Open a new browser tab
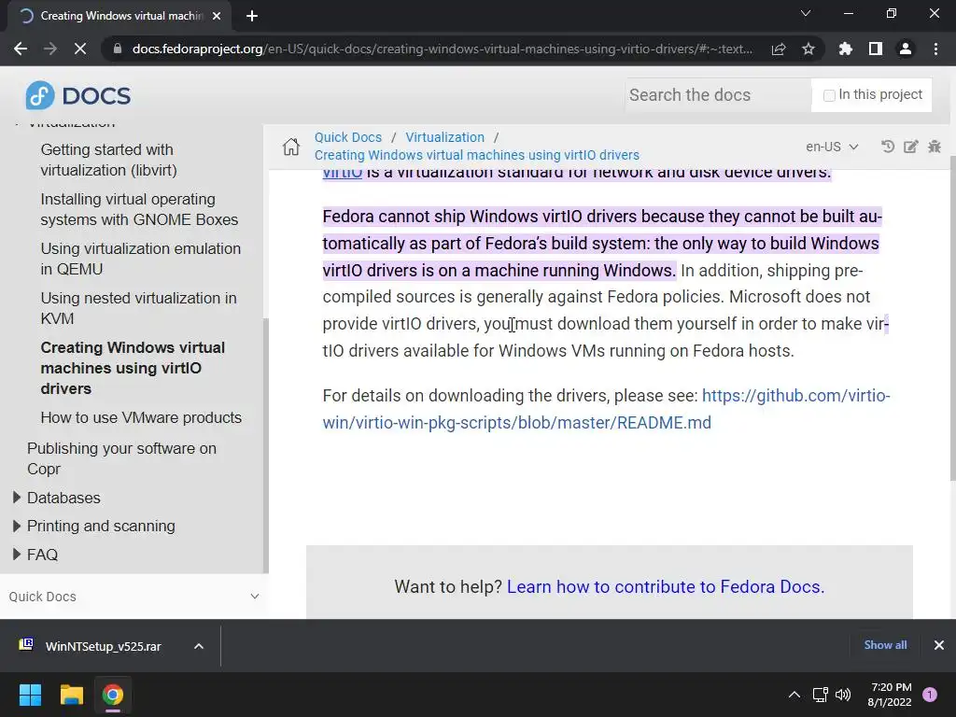The width and height of the screenshot is (956, 717). click(x=252, y=16)
